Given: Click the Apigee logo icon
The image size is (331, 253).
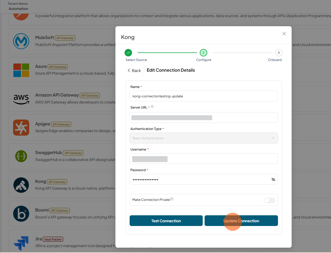Looking at the screenshot, I should point(21,128).
